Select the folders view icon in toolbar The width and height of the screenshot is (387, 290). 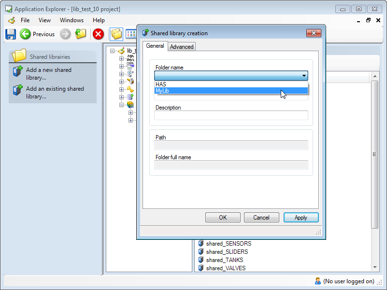116,34
